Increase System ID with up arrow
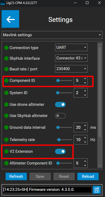The image size is (105, 197). coord(85,91)
